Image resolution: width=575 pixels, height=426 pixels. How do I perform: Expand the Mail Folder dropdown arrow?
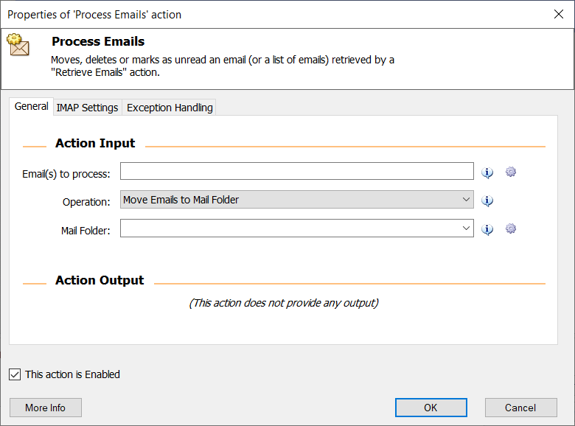tap(466, 228)
